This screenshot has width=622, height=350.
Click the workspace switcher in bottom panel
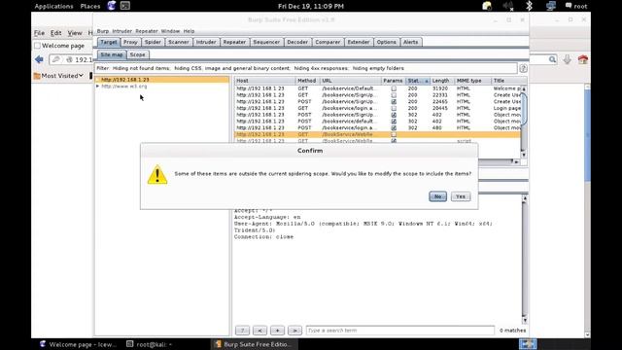(528, 344)
